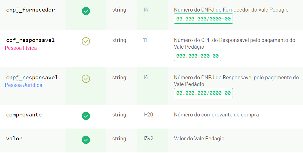This screenshot has height=153, width=303.
Task: Select the cnpj_fornecedor field name
Action: pos(30,10)
